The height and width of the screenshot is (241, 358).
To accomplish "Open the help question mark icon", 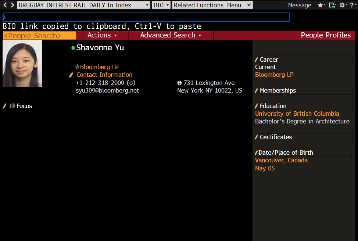I will click(353, 5).
